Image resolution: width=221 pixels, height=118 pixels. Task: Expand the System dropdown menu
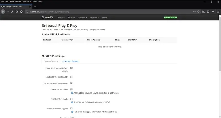pos(71,17)
